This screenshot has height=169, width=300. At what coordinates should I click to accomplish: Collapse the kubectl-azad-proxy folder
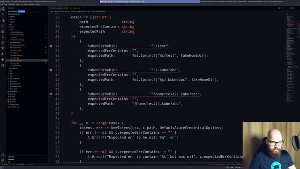click(x=17, y=35)
